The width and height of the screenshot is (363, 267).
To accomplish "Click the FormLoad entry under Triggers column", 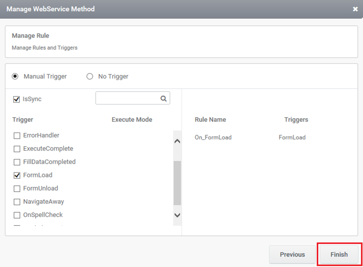I will point(292,137).
